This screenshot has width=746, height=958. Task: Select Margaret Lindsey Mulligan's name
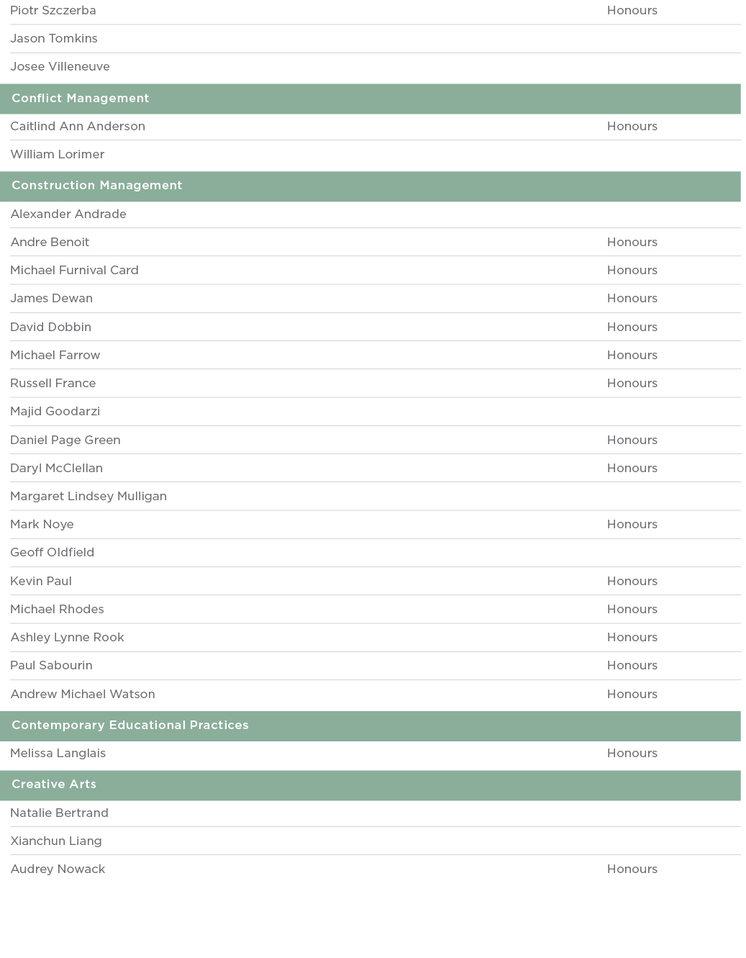click(x=88, y=497)
